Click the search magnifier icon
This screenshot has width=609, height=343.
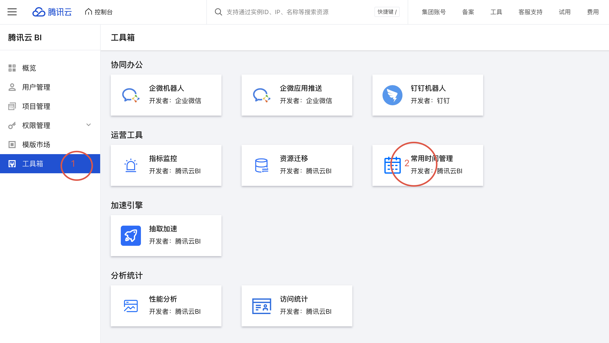218,12
